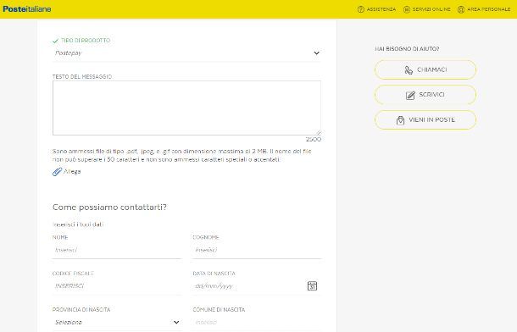Open the Servizi Online menu
Viewport: 517px width, 332px height.
427,9
